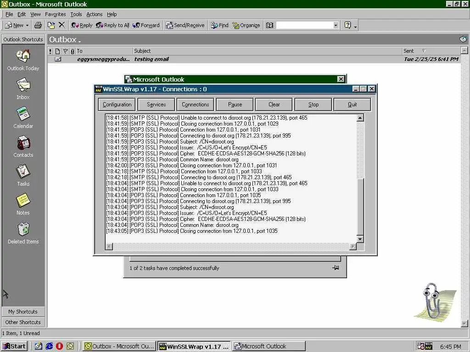This screenshot has width=470, height=352.
Task: Select the 'testing email' message row
Action: pos(254,59)
